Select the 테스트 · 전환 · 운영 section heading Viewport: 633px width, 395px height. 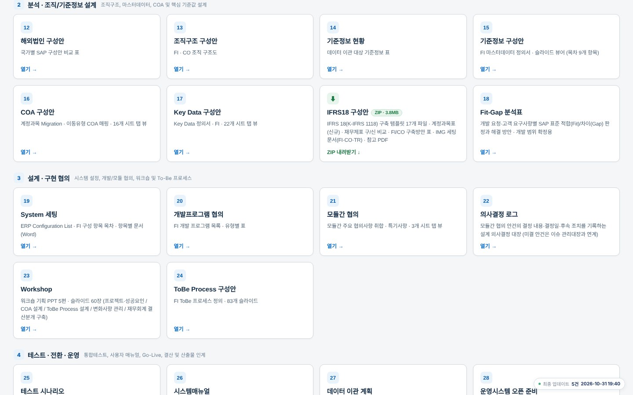(x=54, y=355)
